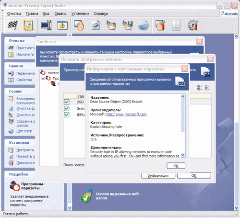
Task: Click the Назначить clock icon in sidebar
Action: pyautogui.click(x=11, y=55)
